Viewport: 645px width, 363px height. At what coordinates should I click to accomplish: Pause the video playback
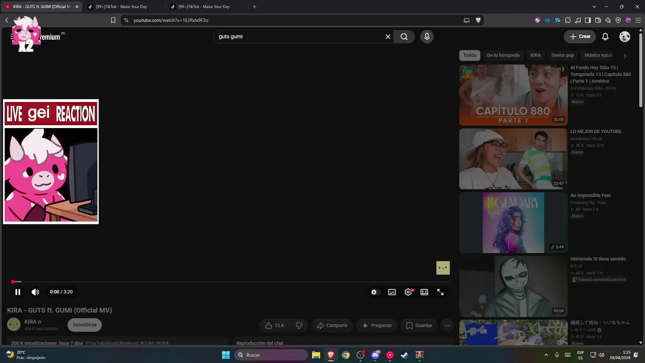[18, 292]
